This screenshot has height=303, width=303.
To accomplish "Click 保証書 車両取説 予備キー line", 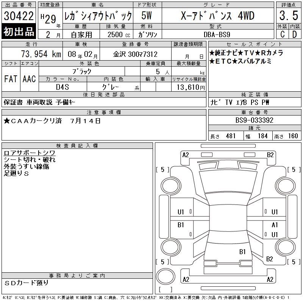I will [x=39, y=102].
